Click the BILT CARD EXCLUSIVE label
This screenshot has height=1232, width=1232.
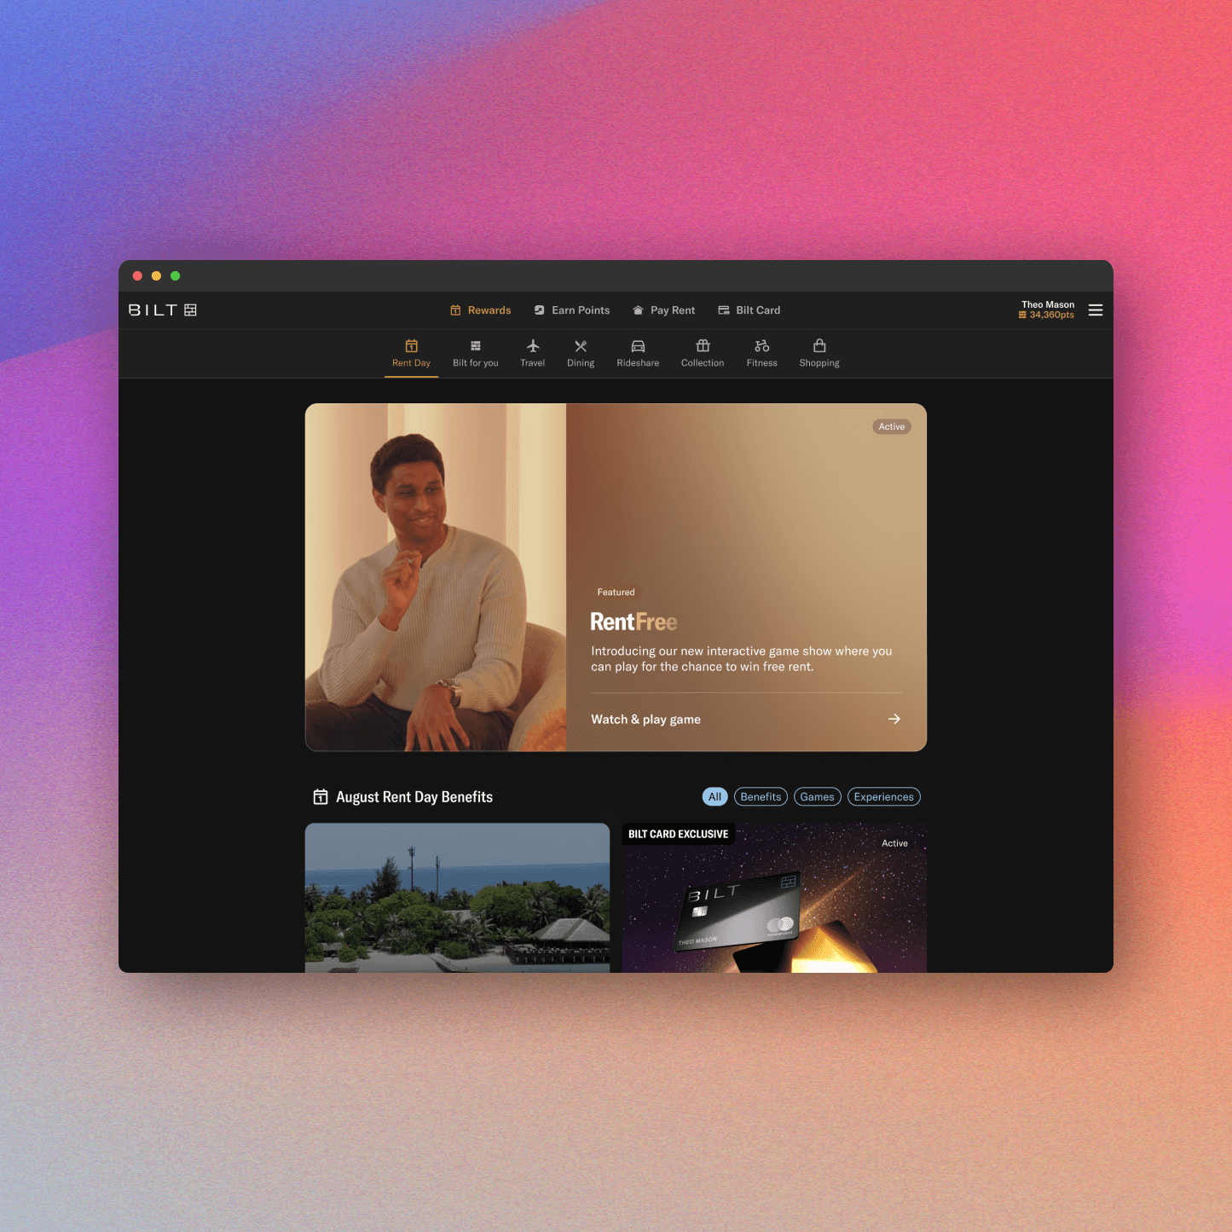tap(679, 834)
